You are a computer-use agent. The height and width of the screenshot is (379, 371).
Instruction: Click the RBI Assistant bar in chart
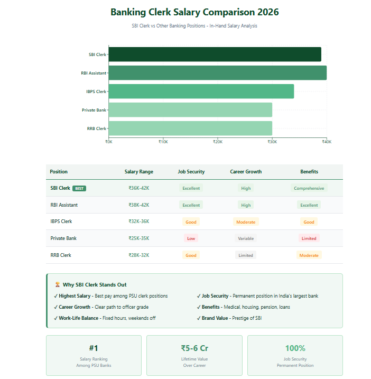218,73
